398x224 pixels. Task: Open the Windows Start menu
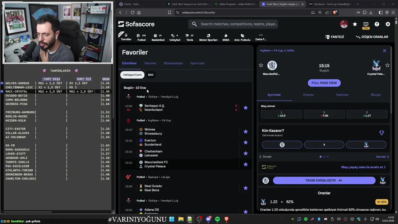point(172,219)
